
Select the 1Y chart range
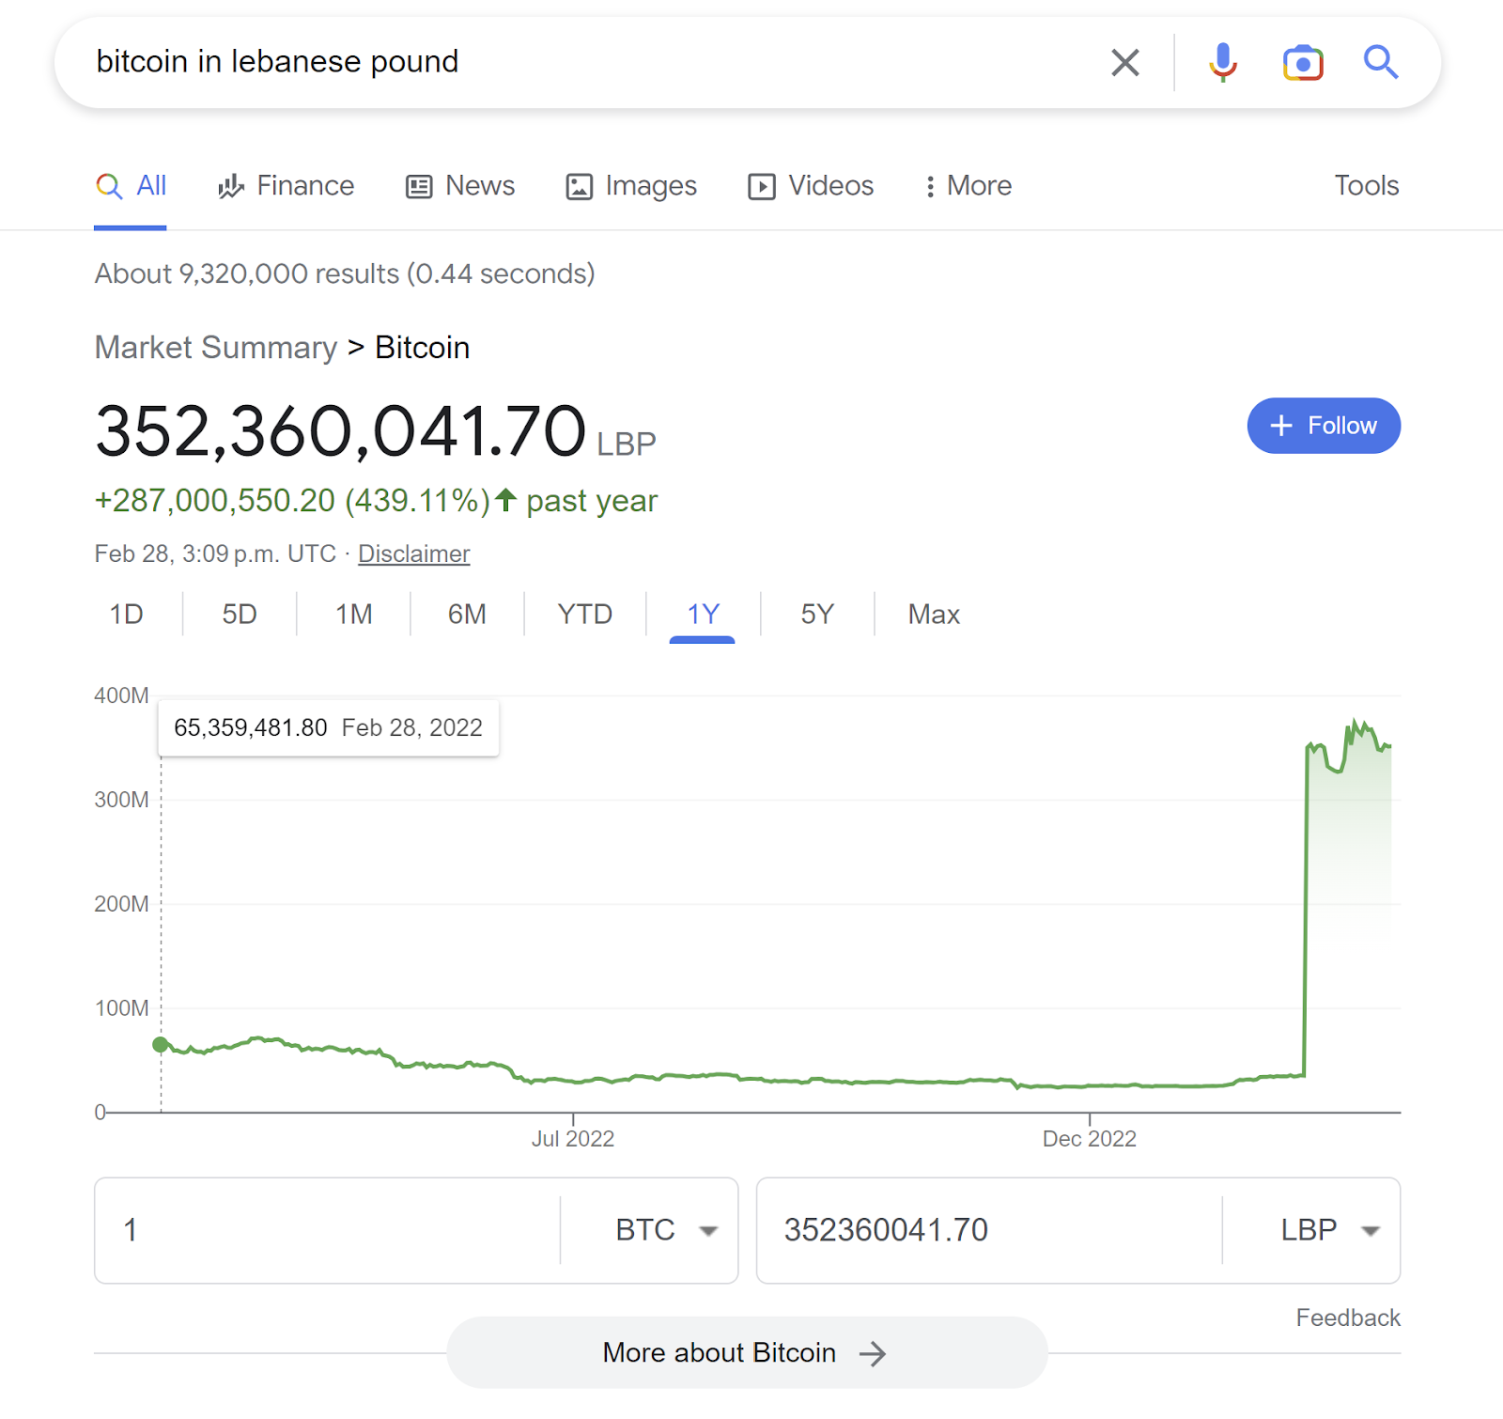point(703,615)
